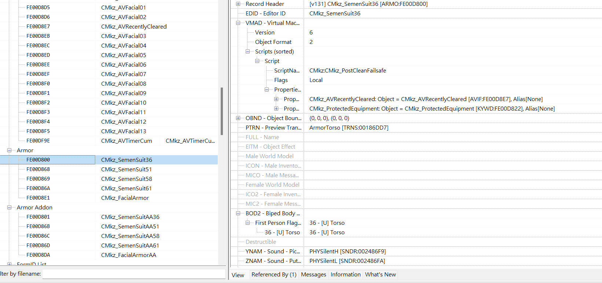602x283 pixels.
Task: Select record FE00D8EB CMkz_AVFacial03
Action: pyautogui.click(x=109, y=36)
